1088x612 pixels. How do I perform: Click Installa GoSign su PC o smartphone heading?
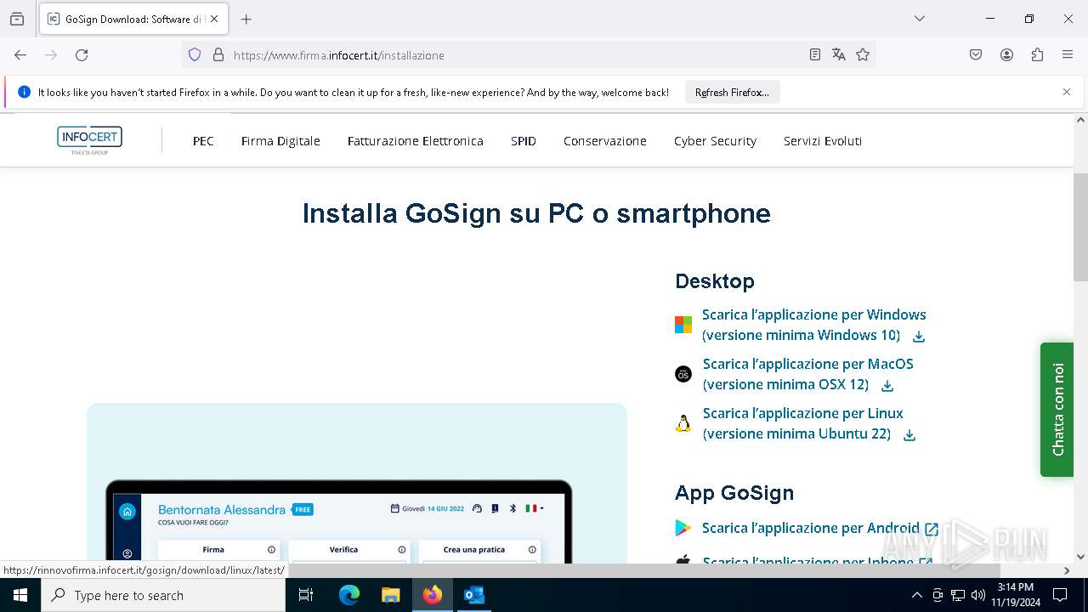coord(536,212)
